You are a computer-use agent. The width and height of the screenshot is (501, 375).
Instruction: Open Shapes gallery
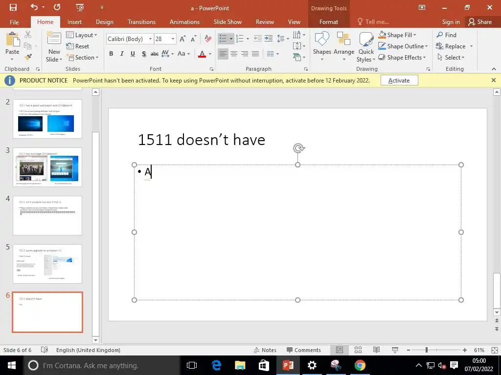tap(322, 46)
